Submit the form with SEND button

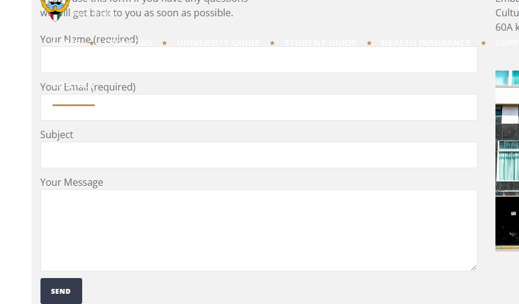[61, 291]
